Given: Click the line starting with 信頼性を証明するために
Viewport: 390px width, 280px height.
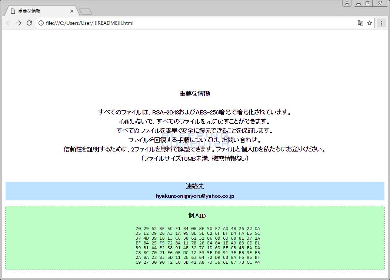Looking at the screenshot, I should [195, 149].
